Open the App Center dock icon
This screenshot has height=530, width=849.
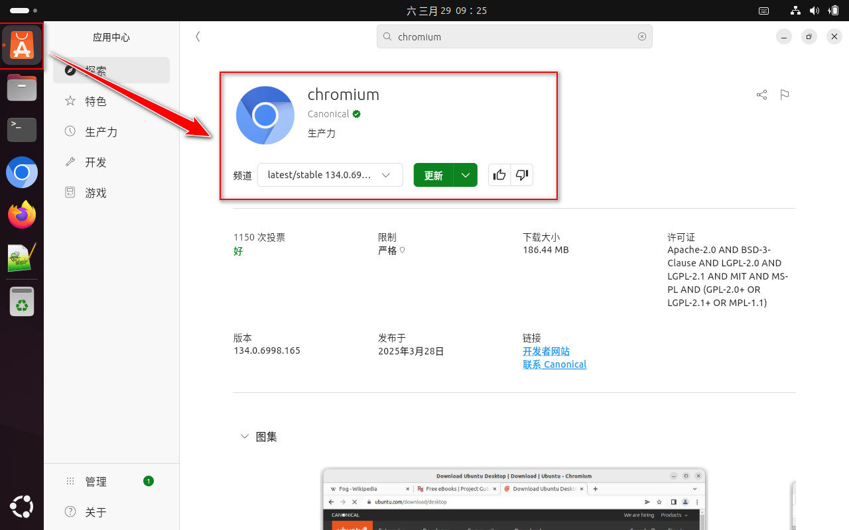(x=22, y=46)
